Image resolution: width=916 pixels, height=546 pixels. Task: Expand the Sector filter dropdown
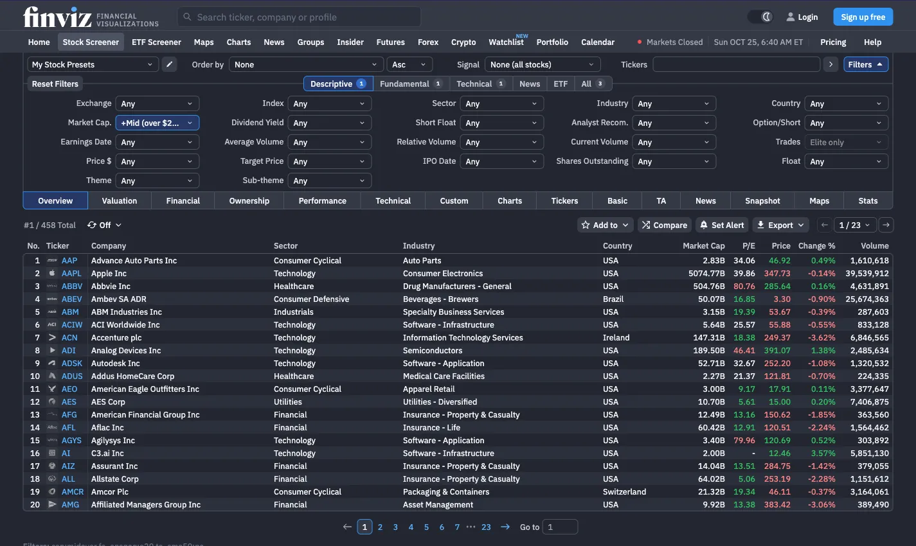click(502, 103)
